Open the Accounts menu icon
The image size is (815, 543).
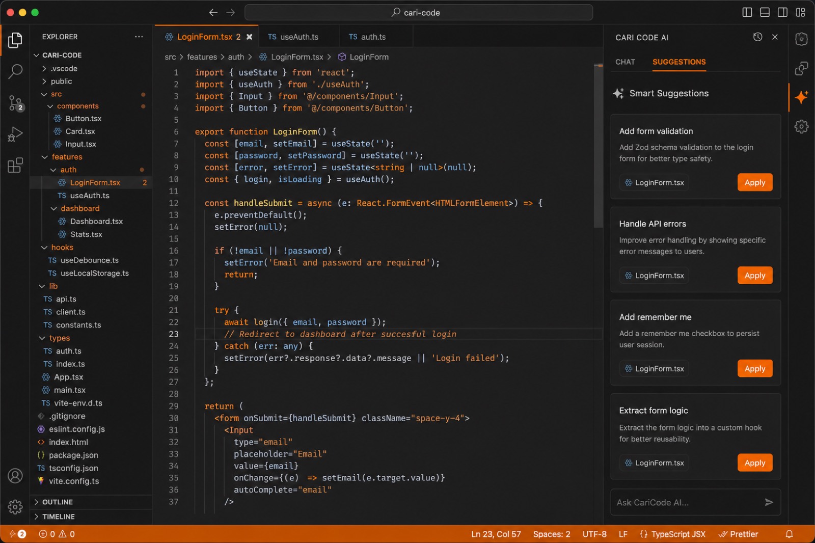(15, 476)
